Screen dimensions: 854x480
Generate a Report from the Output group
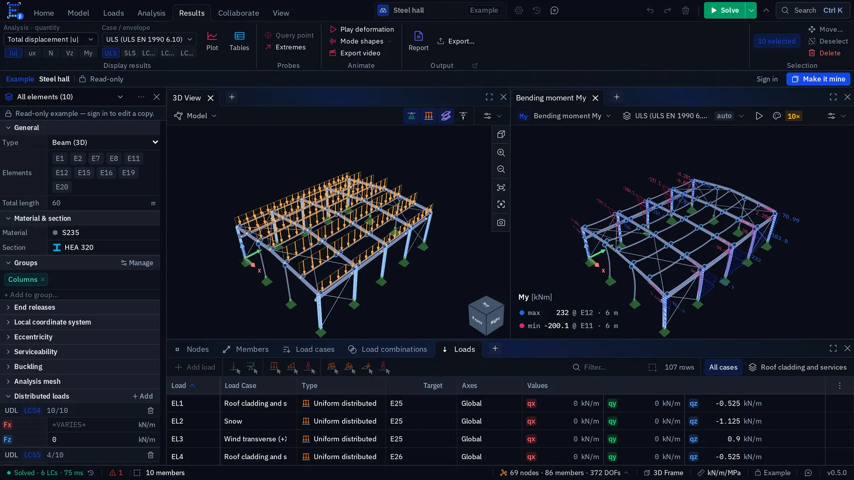point(418,41)
